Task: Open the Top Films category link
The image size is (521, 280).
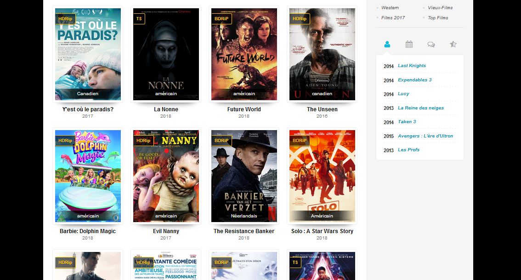Action: [437, 17]
